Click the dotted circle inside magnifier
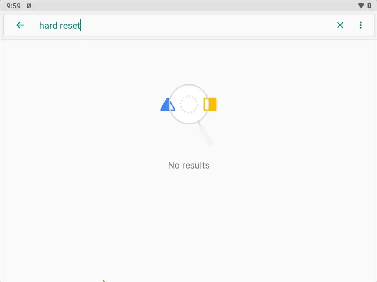377x282 pixels. point(189,104)
